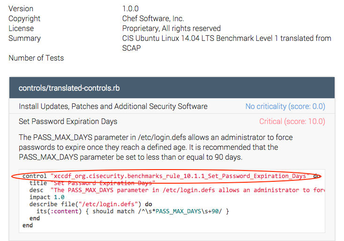The width and height of the screenshot is (344, 241).
Task: Click the version number 1.0.0
Action: pos(130,8)
